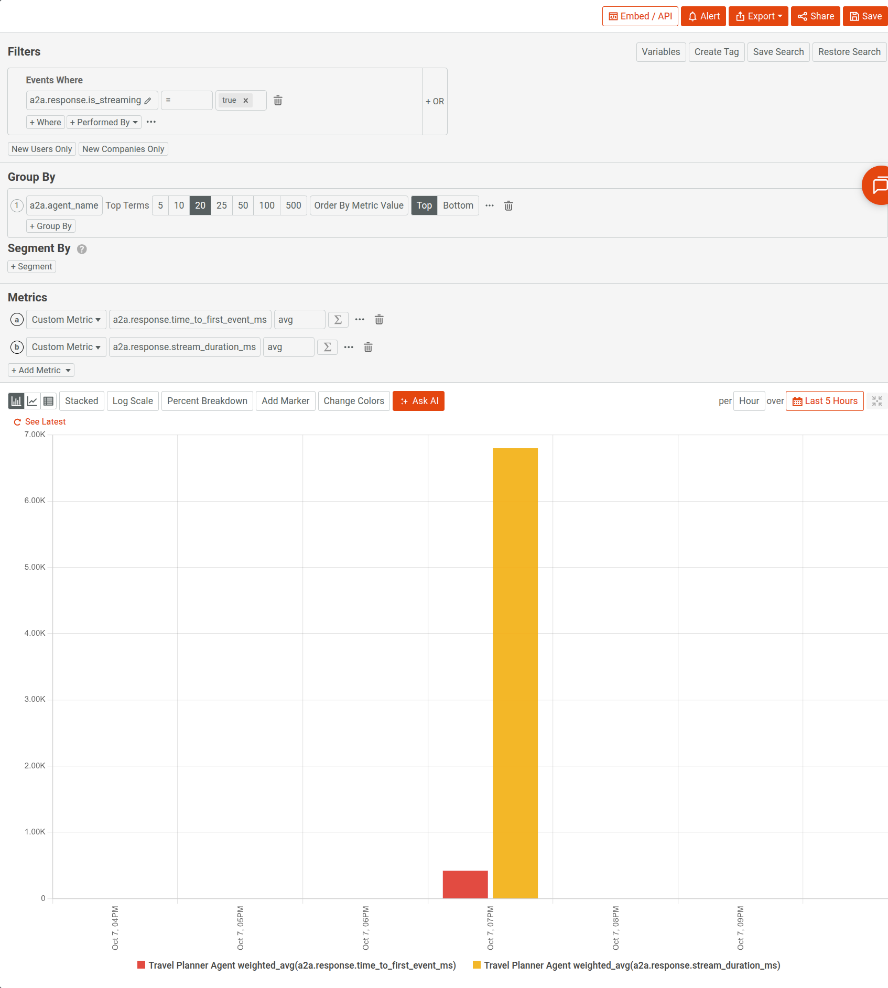Click the Embed / API button
888x988 pixels.
pos(640,16)
